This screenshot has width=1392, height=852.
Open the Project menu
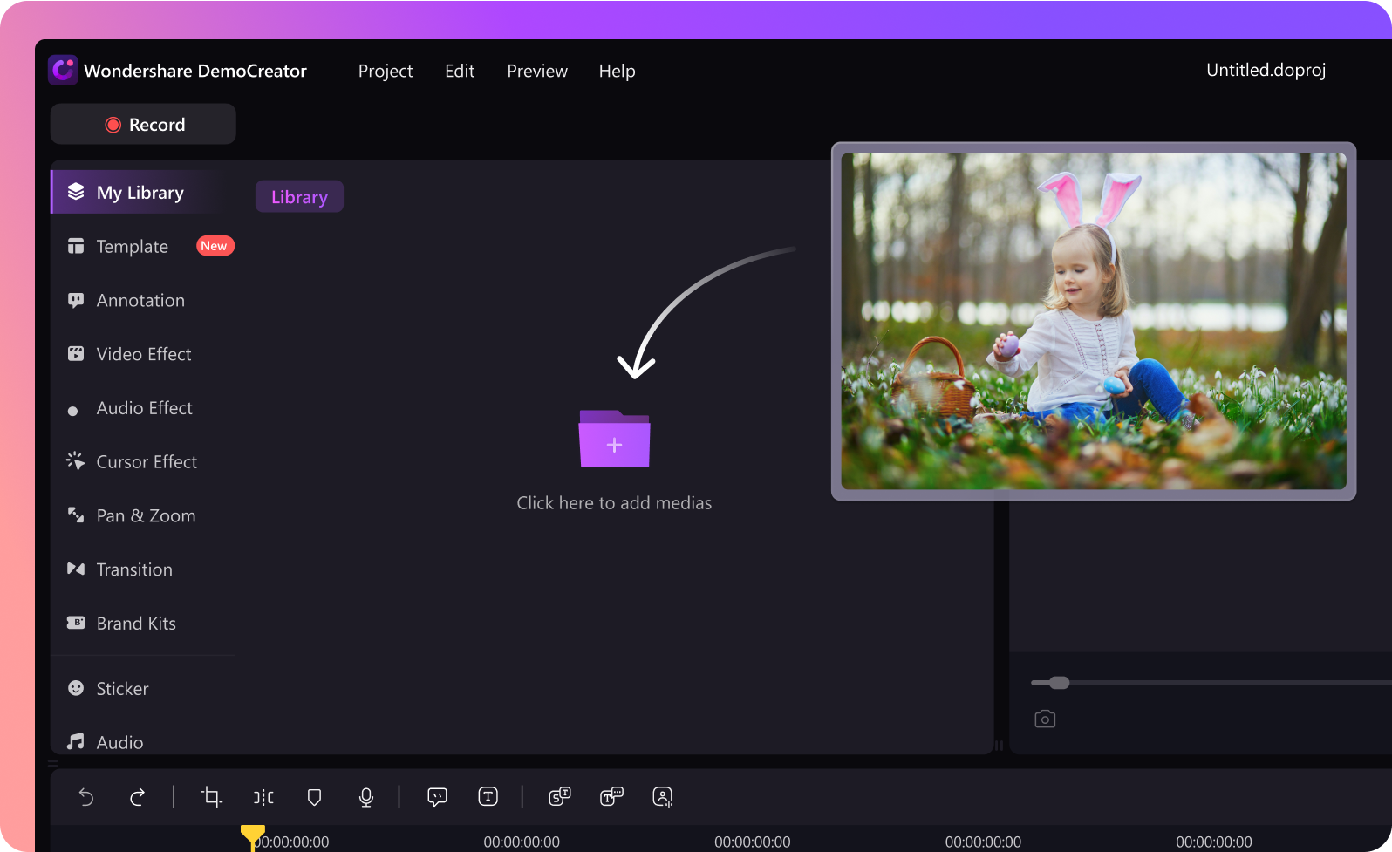point(386,71)
